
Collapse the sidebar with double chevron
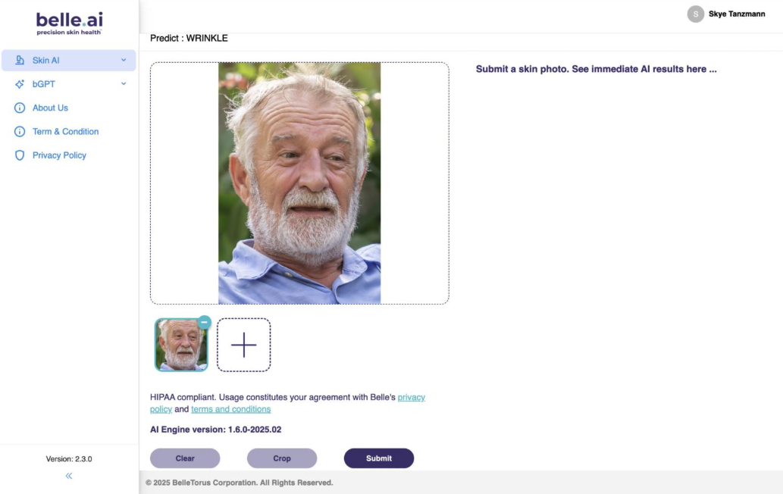pyautogui.click(x=69, y=476)
